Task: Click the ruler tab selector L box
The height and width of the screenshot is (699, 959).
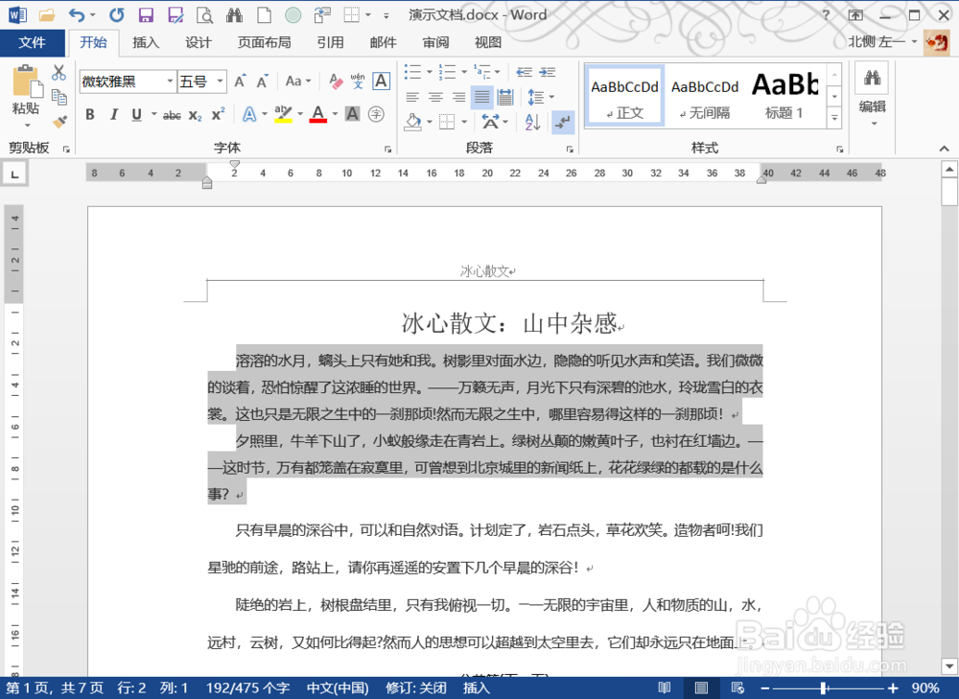Action: point(14,174)
